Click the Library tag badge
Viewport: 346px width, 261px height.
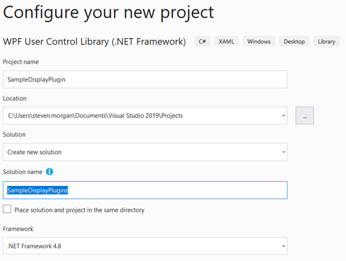point(327,41)
